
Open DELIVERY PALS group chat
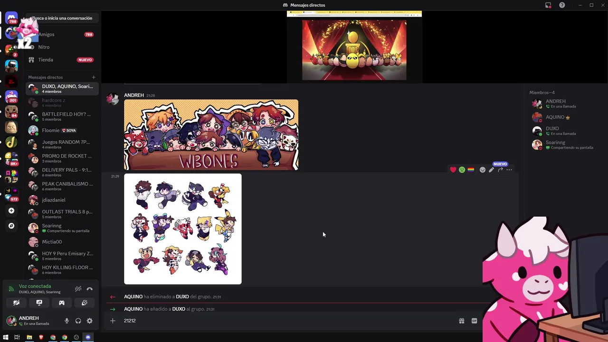coord(62,172)
